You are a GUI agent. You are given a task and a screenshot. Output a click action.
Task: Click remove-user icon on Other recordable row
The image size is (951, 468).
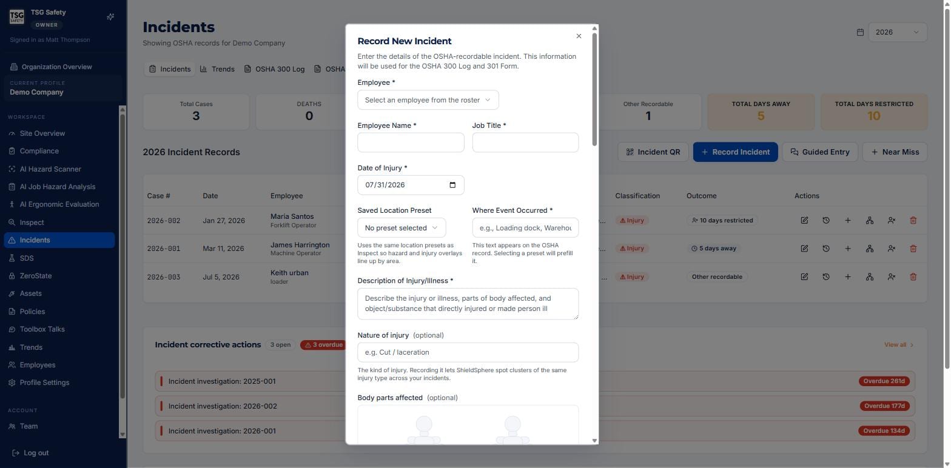[892, 277]
